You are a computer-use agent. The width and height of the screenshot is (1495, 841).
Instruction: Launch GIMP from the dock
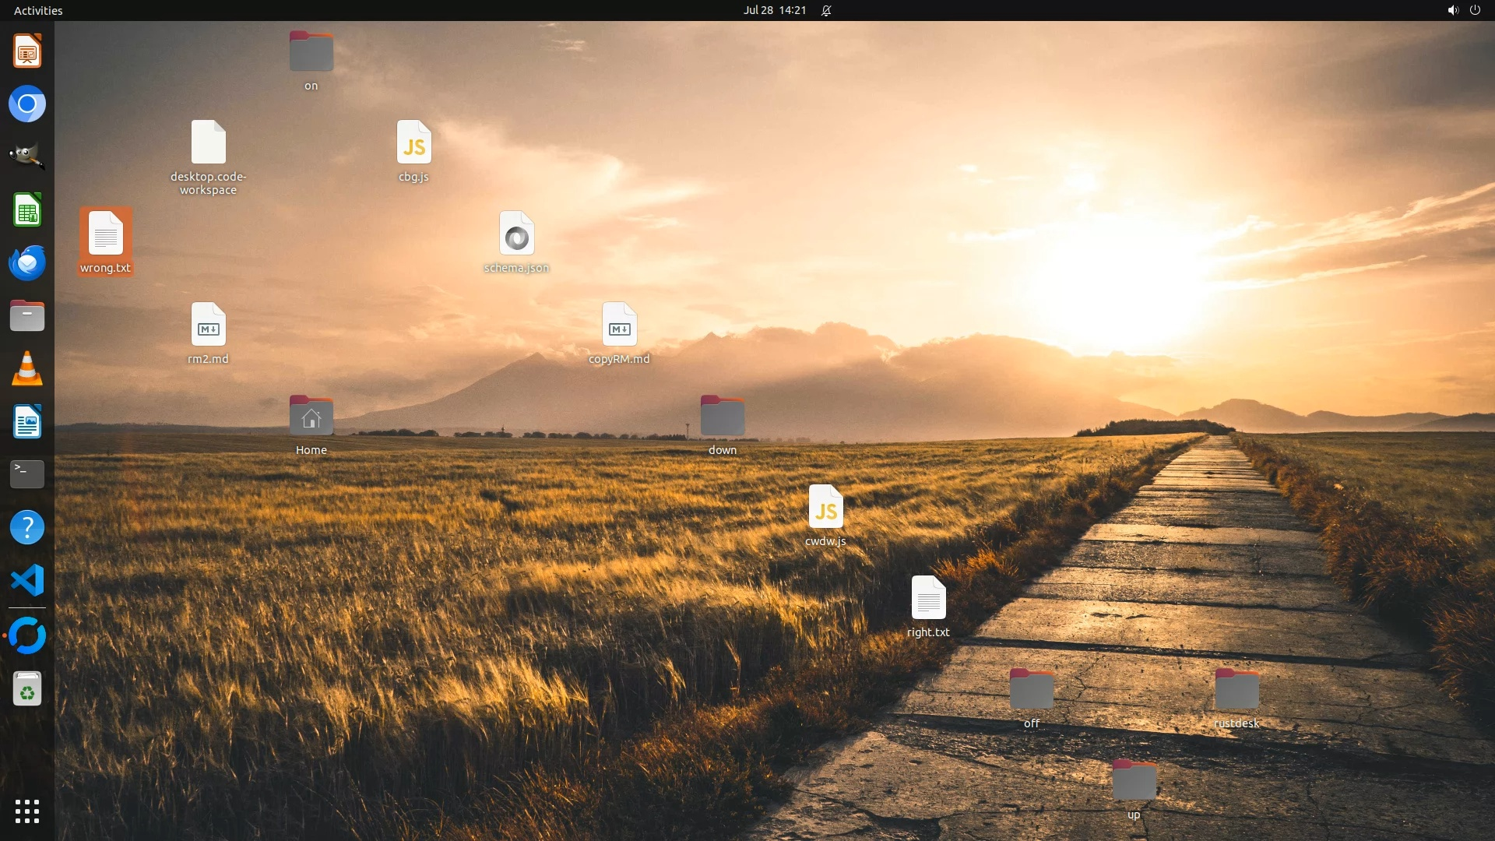click(x=27, y=157)
